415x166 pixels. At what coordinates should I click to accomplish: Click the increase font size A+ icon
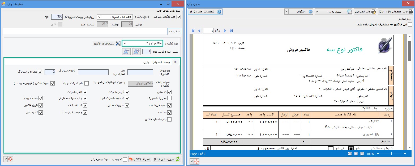click(x=136, y=52)
